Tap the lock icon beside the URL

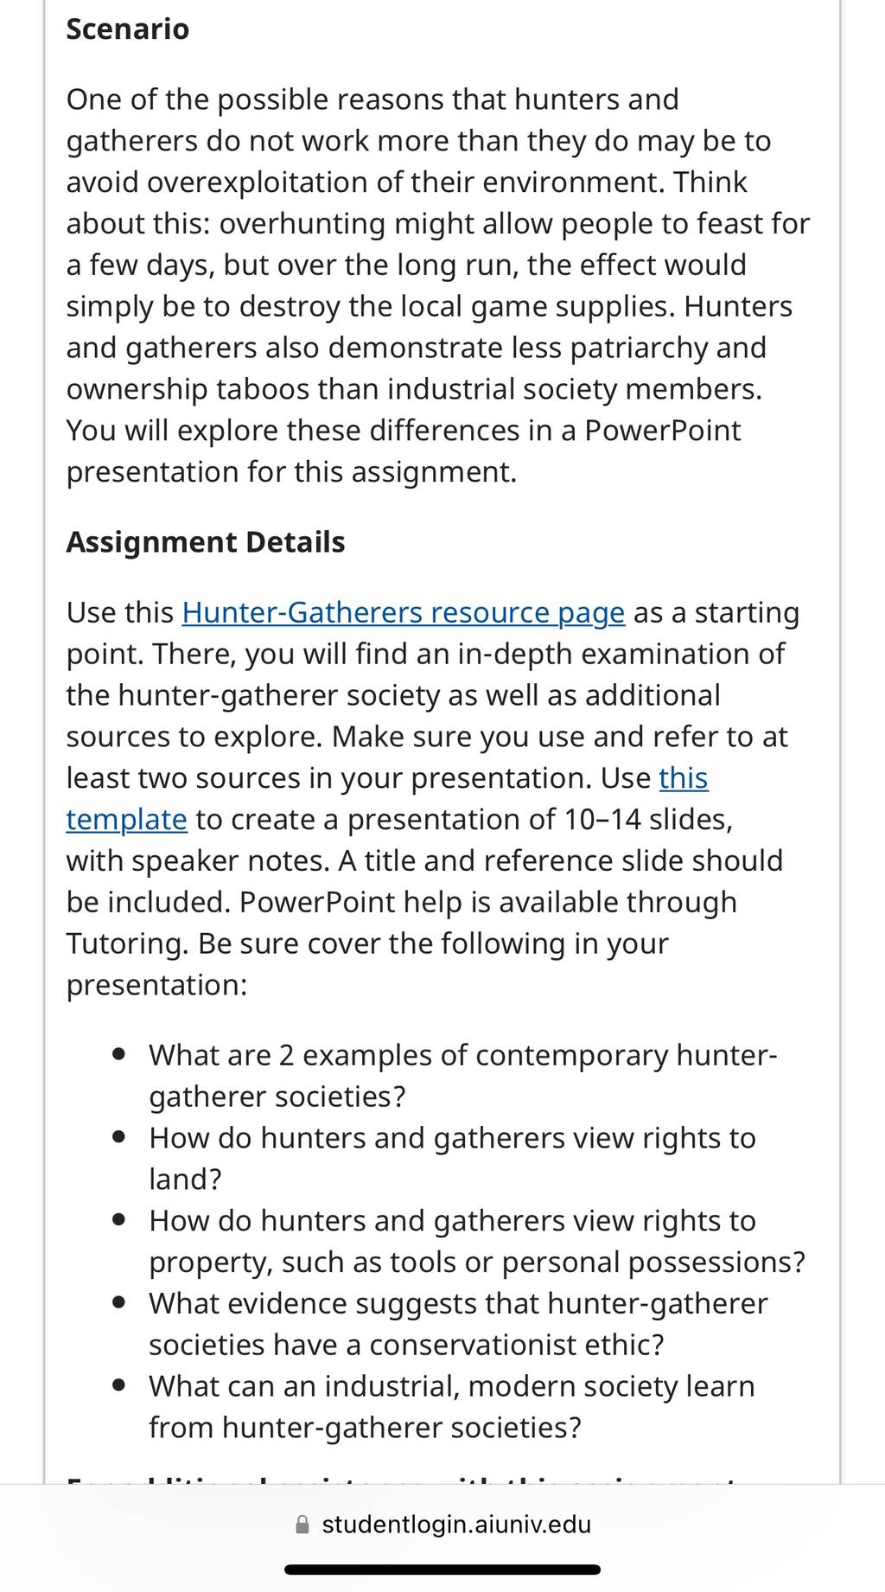pos(302,1525)
